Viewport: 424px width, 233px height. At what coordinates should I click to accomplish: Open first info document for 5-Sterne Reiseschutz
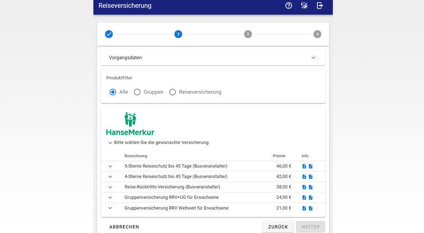[304, 166]
